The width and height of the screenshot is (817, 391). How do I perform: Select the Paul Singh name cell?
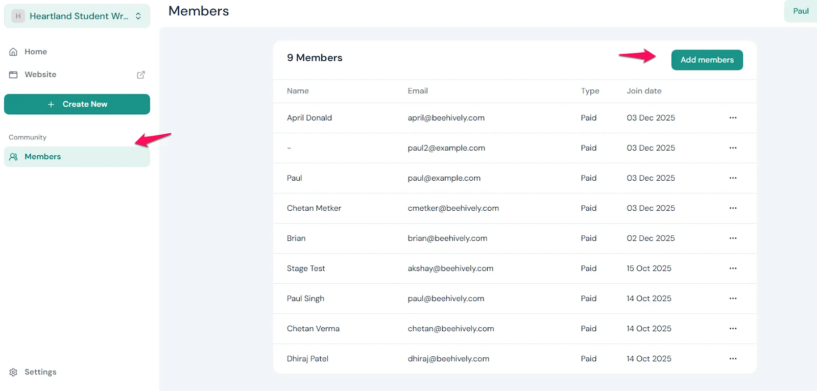[305, 299]
